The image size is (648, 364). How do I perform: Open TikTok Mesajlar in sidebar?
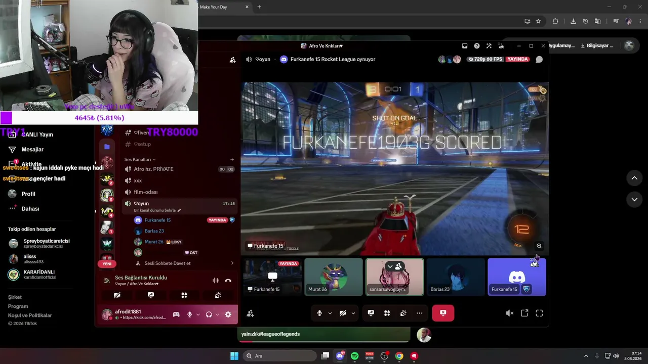click(x=32, y=150)
